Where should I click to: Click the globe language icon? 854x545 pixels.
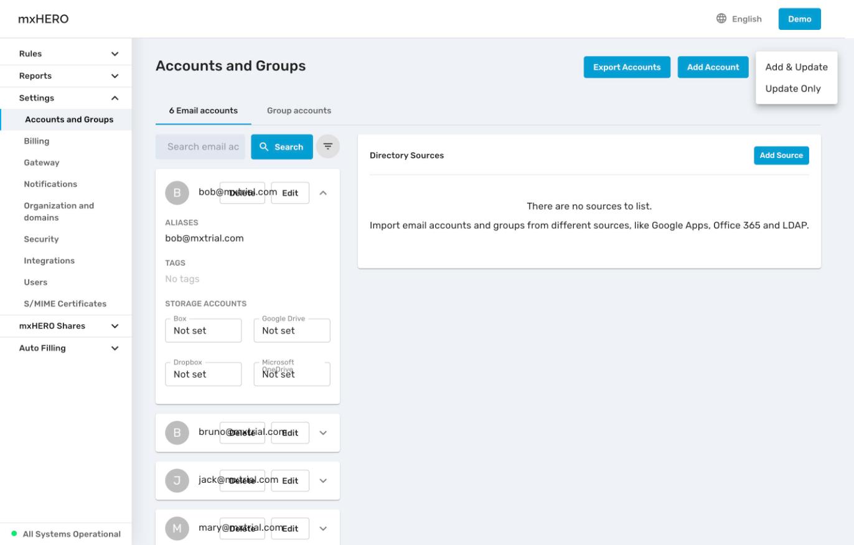[x=721, y=19]
